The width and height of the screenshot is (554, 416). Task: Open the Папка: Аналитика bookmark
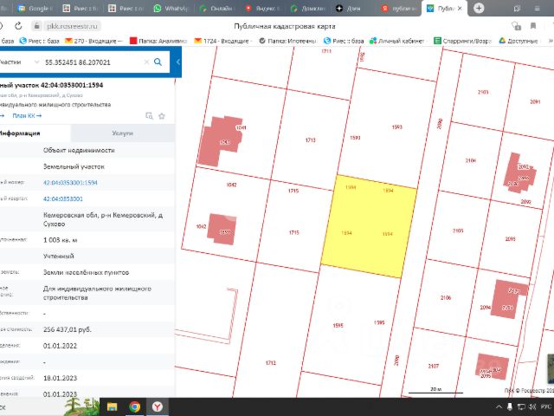pyautogui.click(x=158, y=41)
